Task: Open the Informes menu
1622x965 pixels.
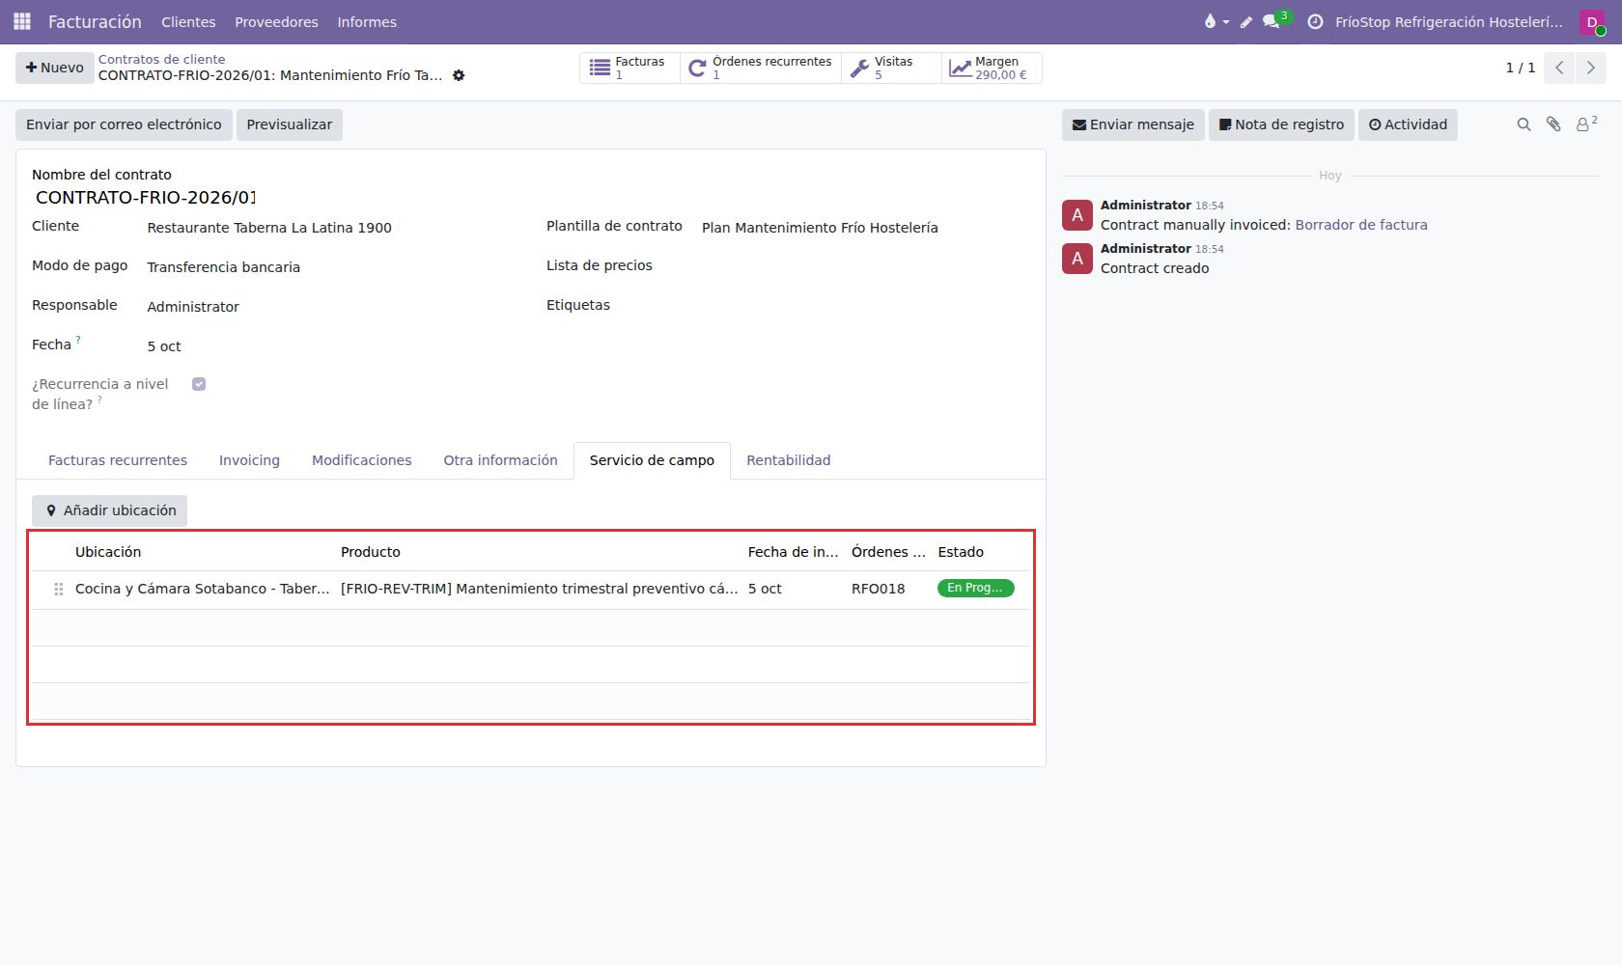Action: click(x=367, y=21)
